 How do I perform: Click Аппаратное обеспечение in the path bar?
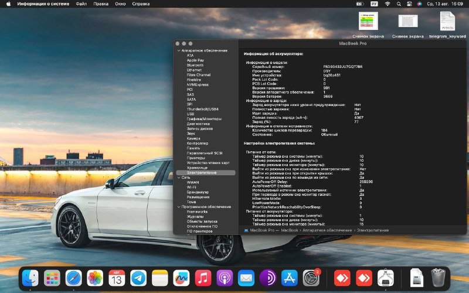(327, 230)
